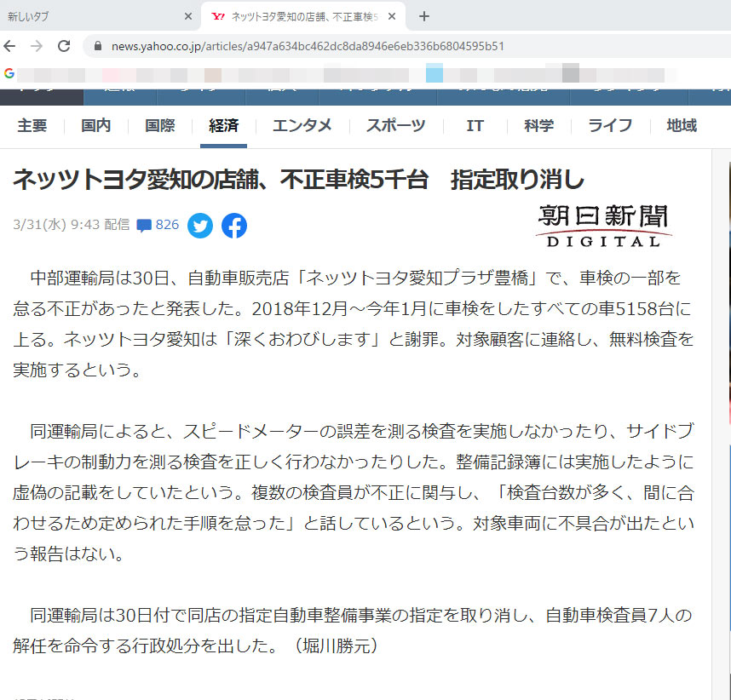Select the ネッツトヨタ愛知の店舗 browser tab
The height and width of the screenshot is (700, 731).
303,17
